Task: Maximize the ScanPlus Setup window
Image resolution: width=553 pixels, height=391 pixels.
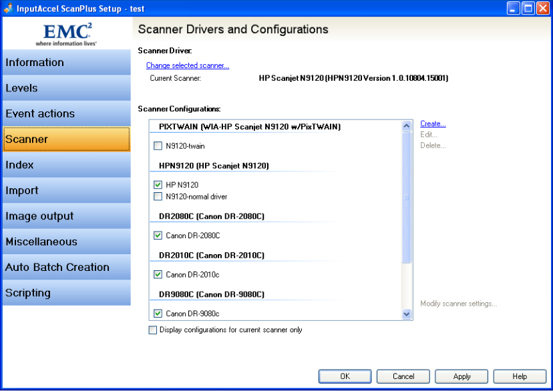Action: pos(528,8)
